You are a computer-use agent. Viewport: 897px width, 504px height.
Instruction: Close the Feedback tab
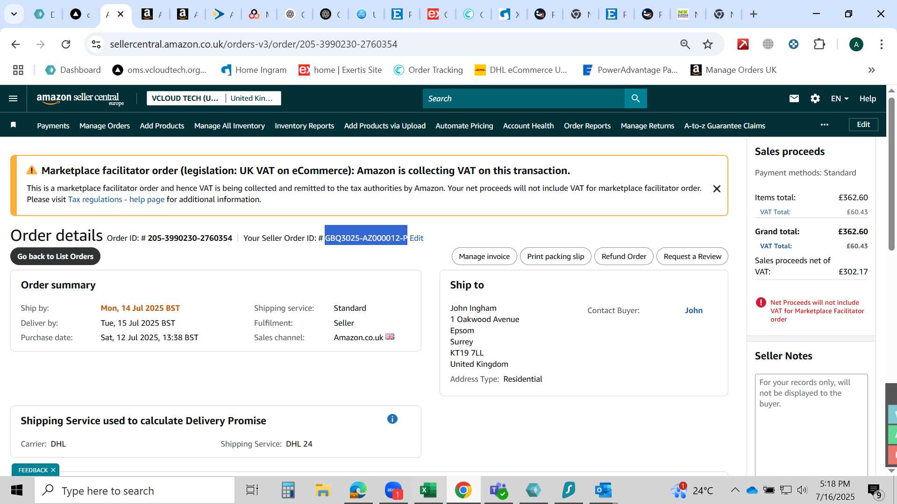(53, 470)
